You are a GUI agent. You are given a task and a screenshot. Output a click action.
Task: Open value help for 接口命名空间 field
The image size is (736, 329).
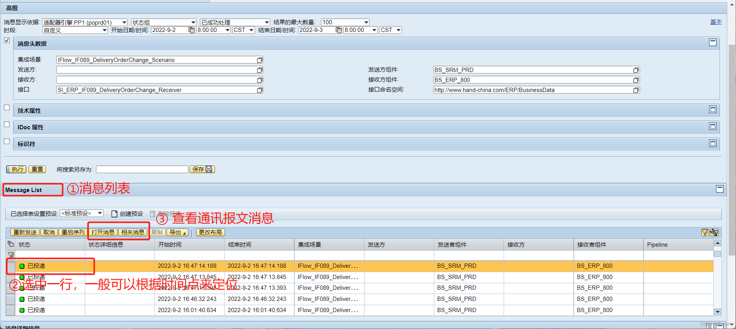[x=636, y=90]
